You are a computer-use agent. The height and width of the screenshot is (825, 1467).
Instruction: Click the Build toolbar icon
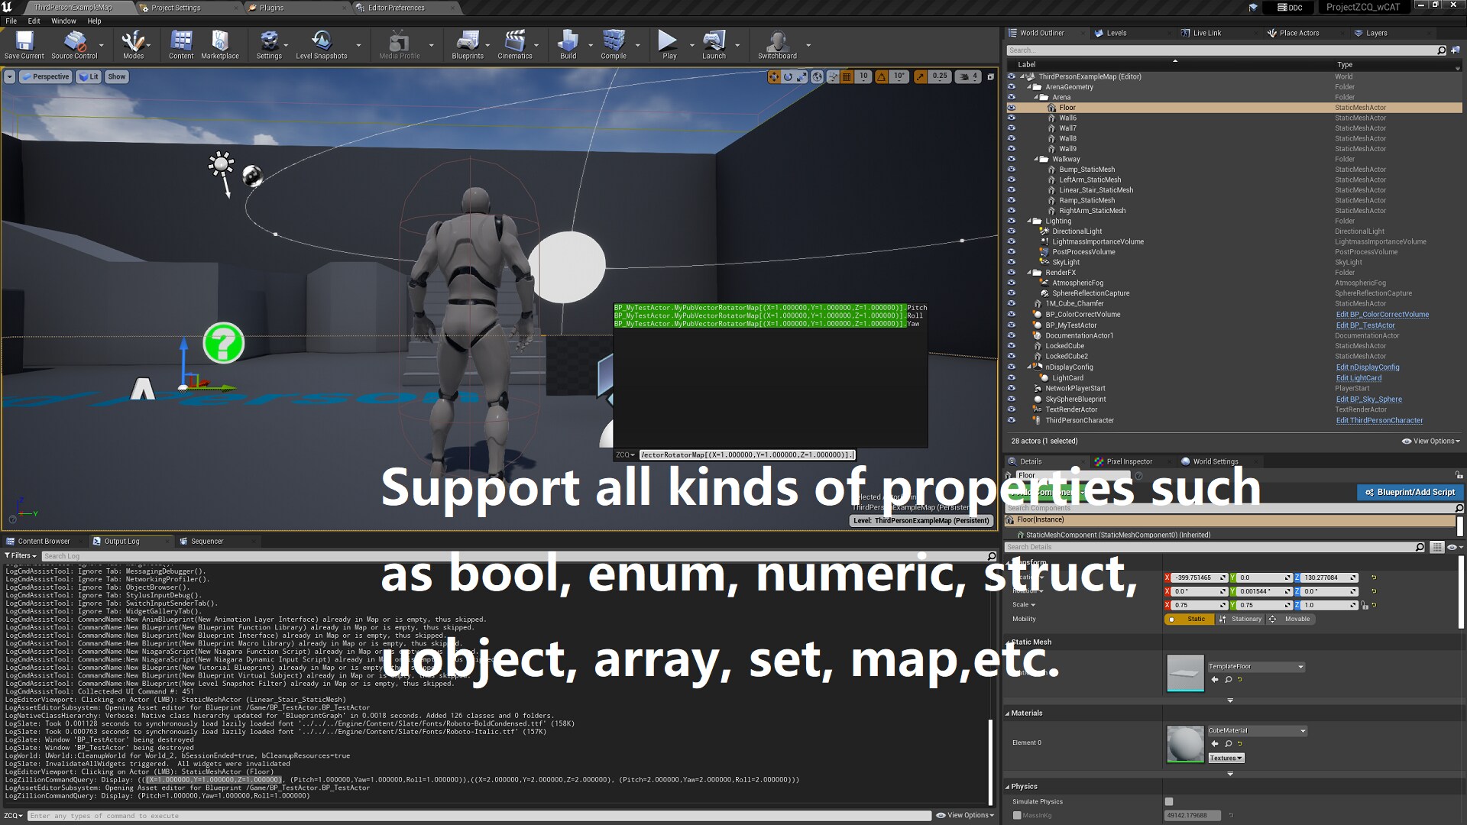(x=567, y=42)
